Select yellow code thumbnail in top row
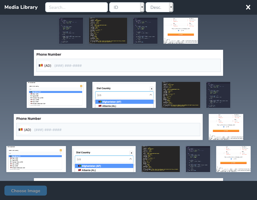The width and height of the screenshot is (257, 200). (x=108, y=31)
